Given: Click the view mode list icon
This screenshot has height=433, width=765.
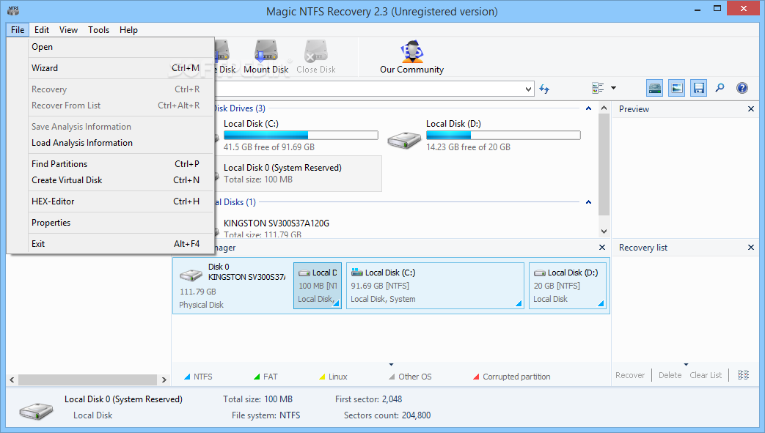Looking at the screenshot, I should 598,88.
